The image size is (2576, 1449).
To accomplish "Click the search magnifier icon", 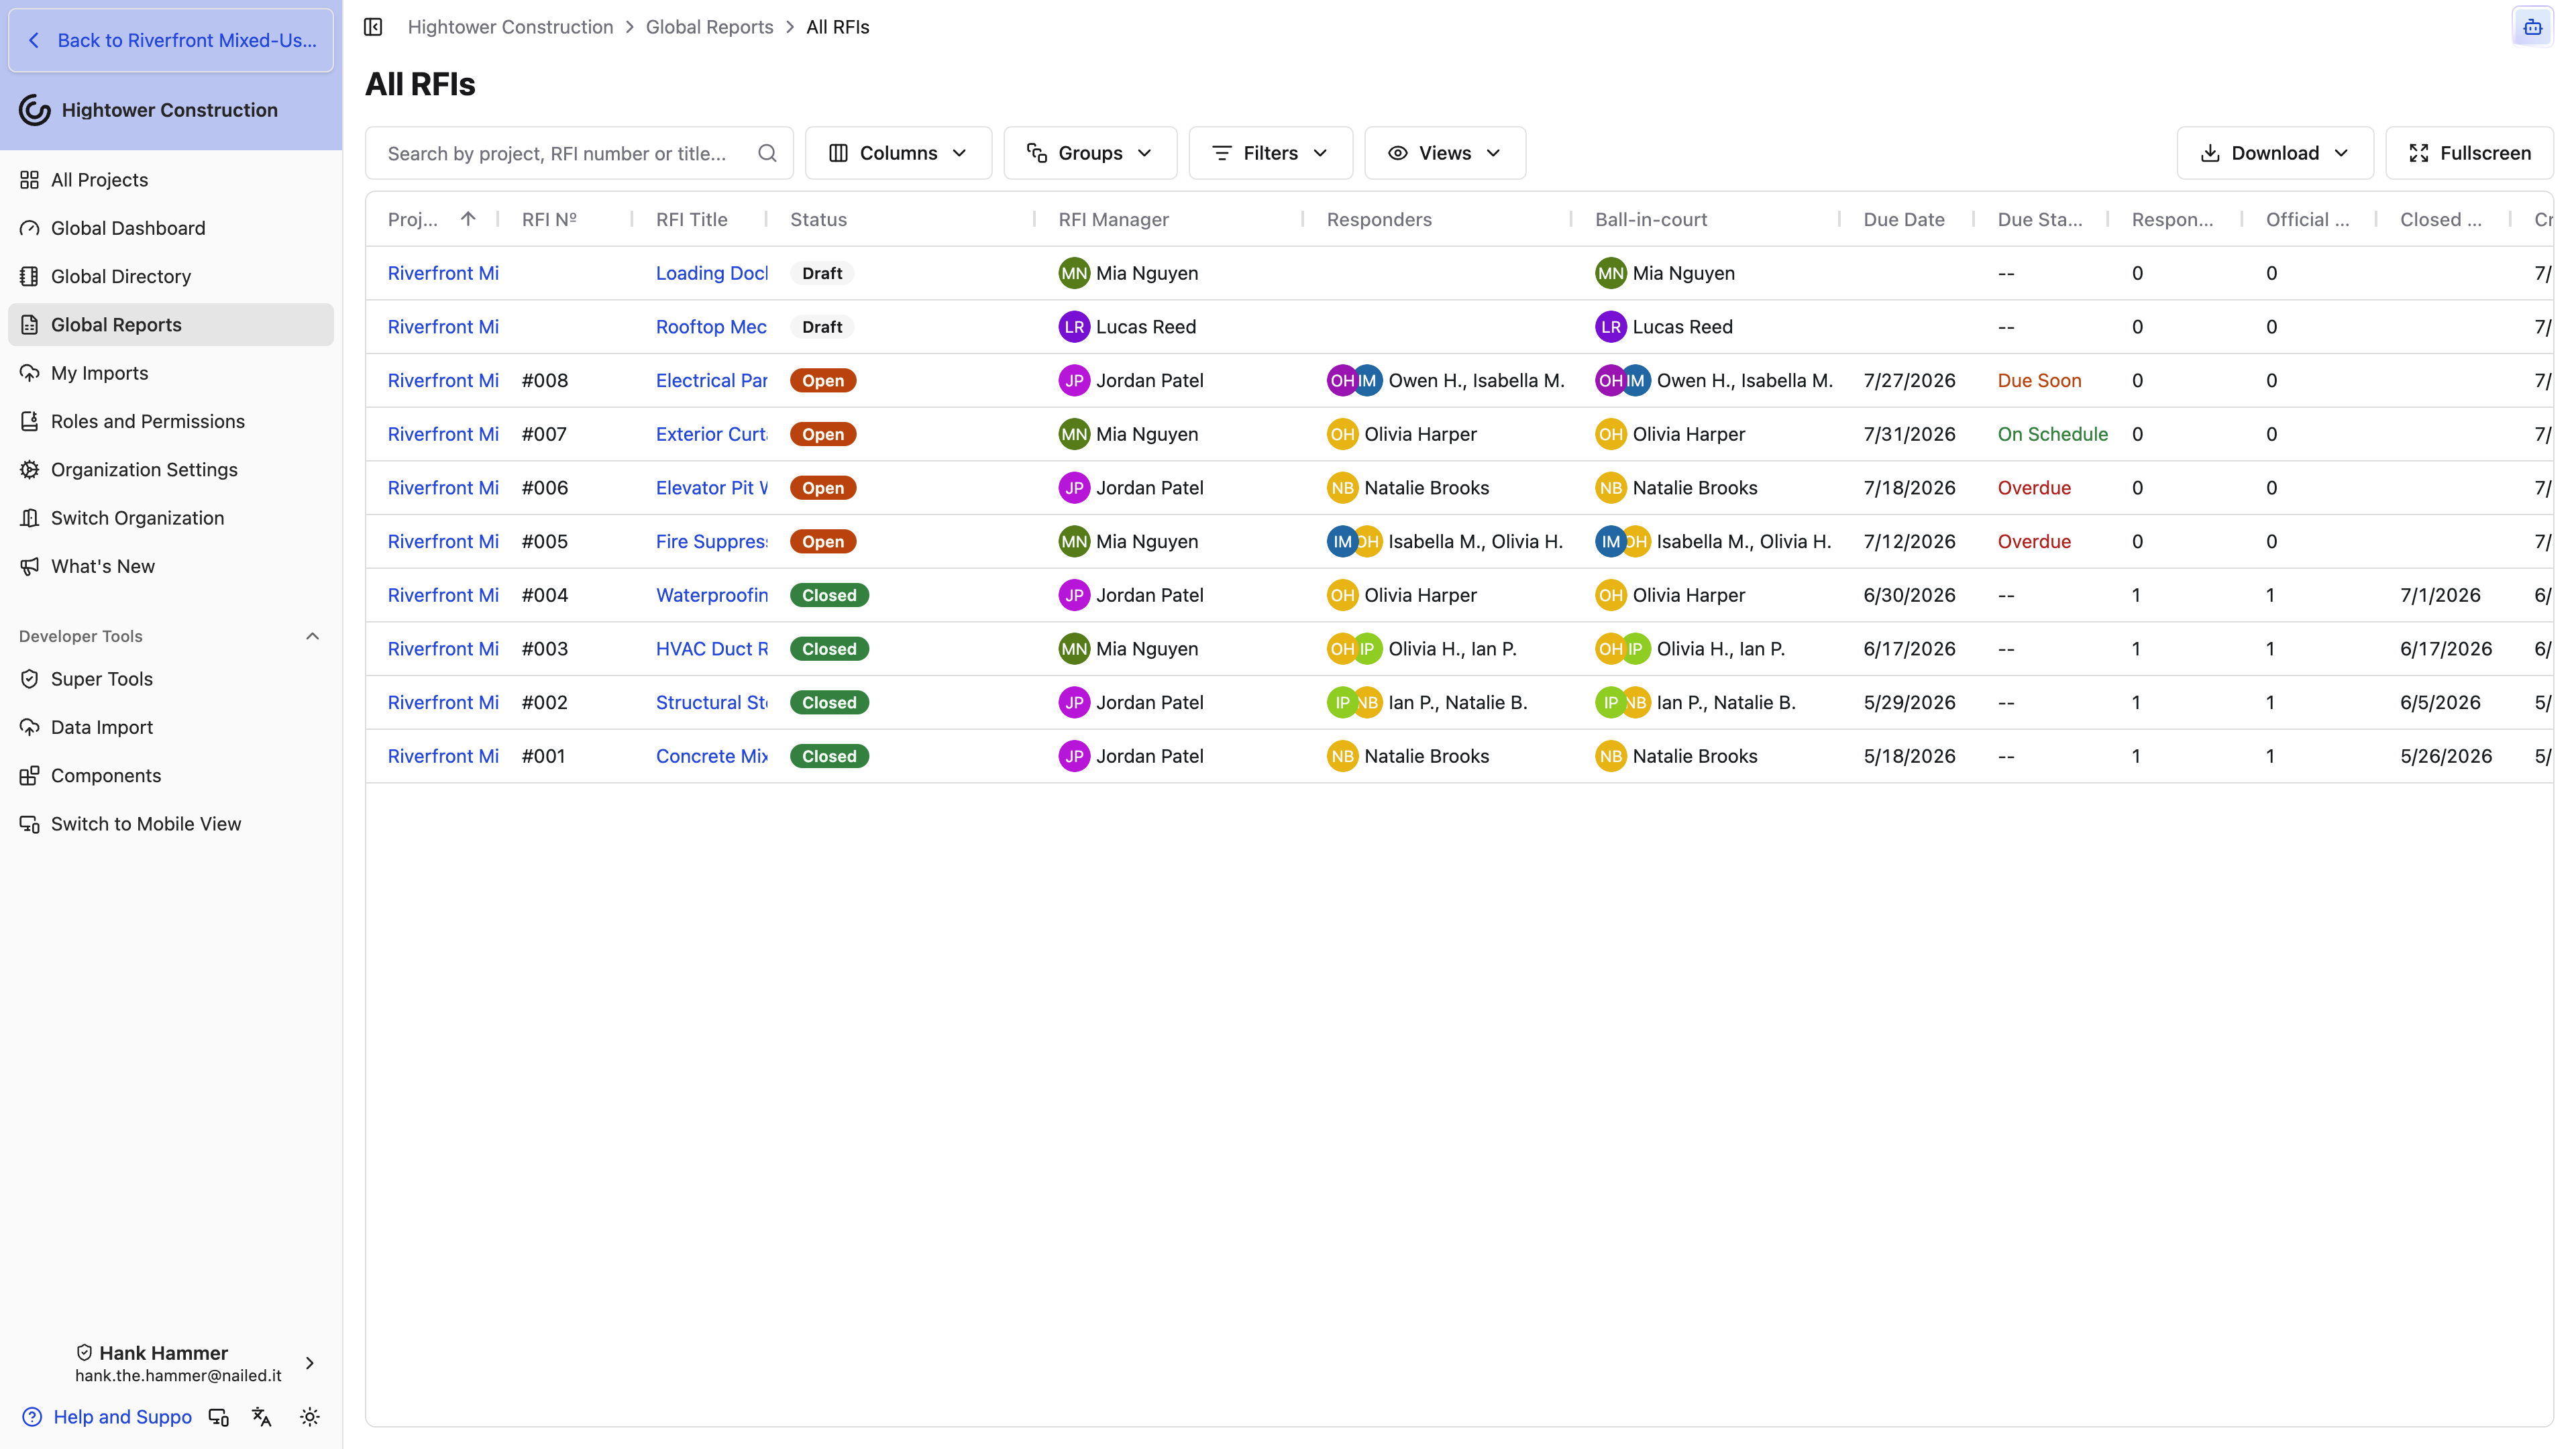I will 767,153.
